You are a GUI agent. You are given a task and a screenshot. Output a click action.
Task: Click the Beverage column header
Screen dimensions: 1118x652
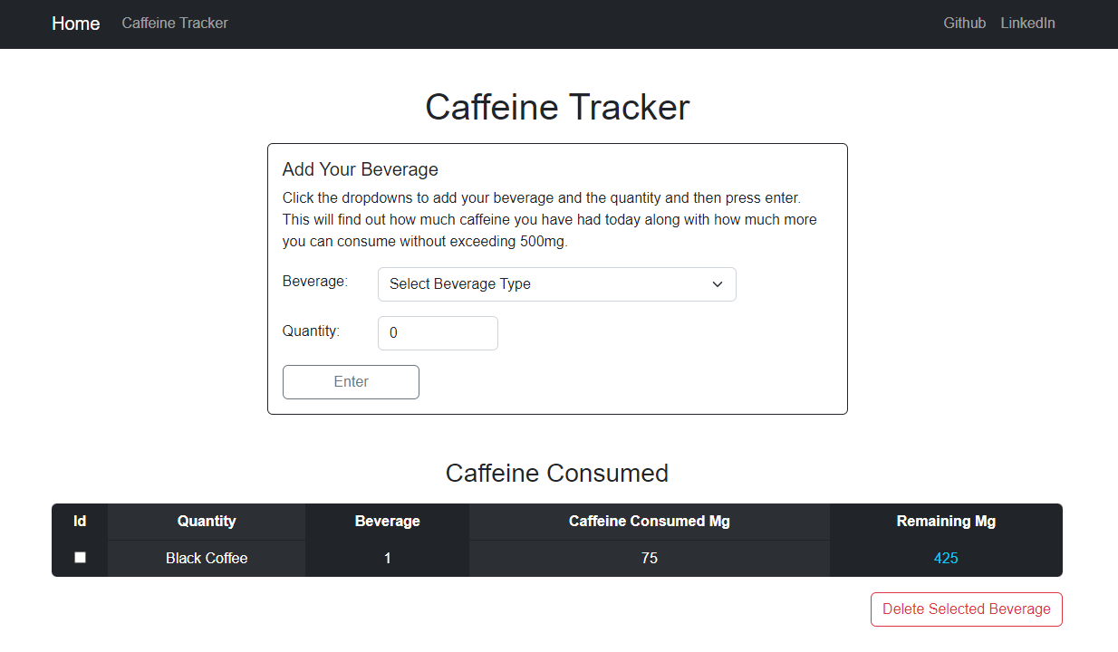pyautogui.click(x=387, y=521)
